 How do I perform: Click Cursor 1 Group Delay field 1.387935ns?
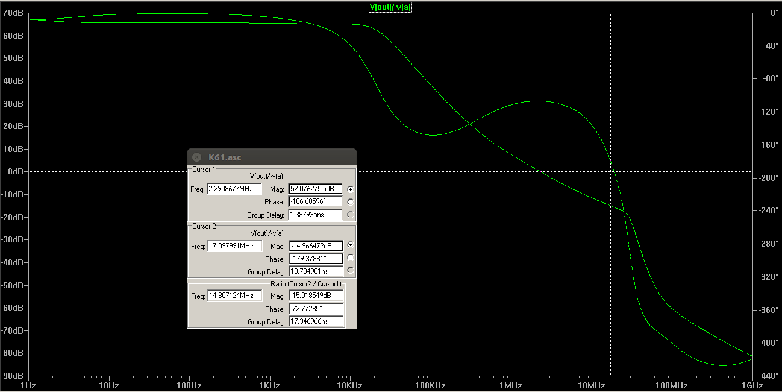316,215
